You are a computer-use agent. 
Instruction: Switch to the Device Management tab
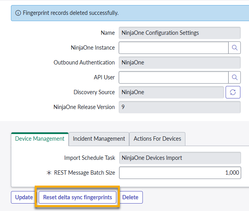click(x=40, y=139)
